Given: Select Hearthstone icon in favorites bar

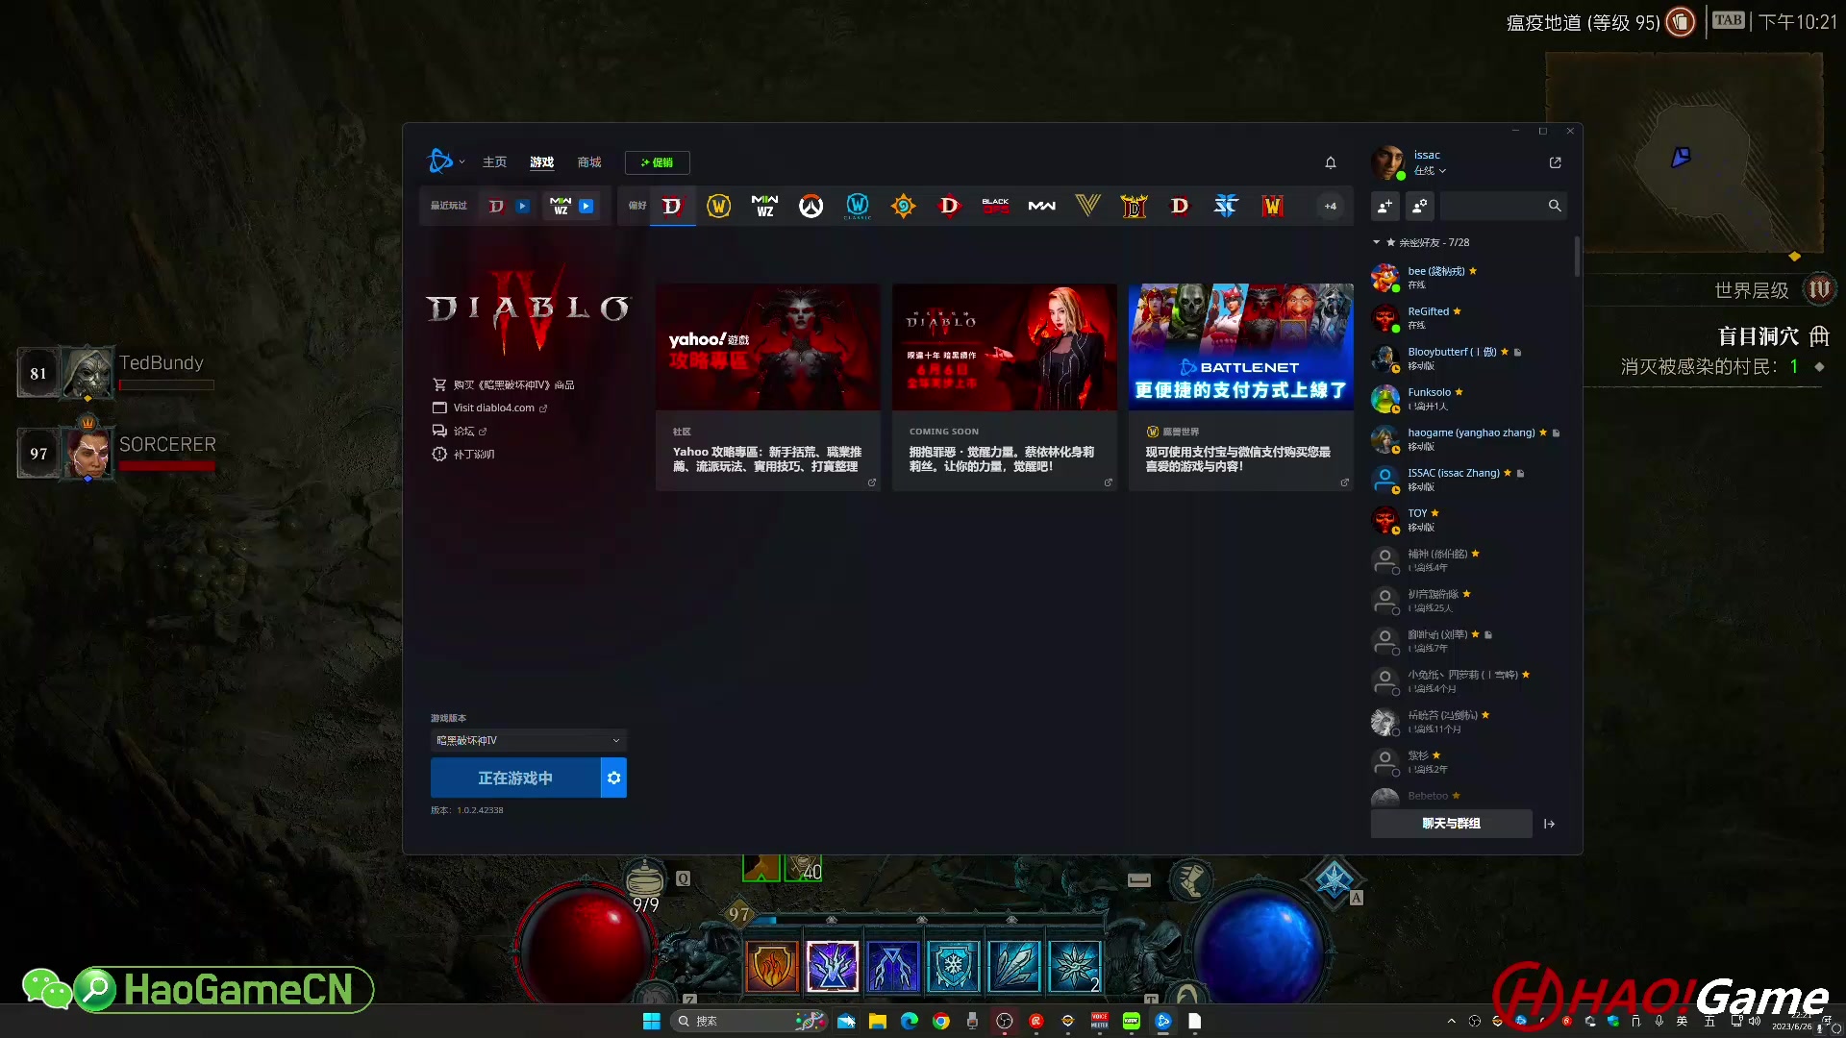Looking at the screenshot, I should pyautogui.click(x=903, y=206).
